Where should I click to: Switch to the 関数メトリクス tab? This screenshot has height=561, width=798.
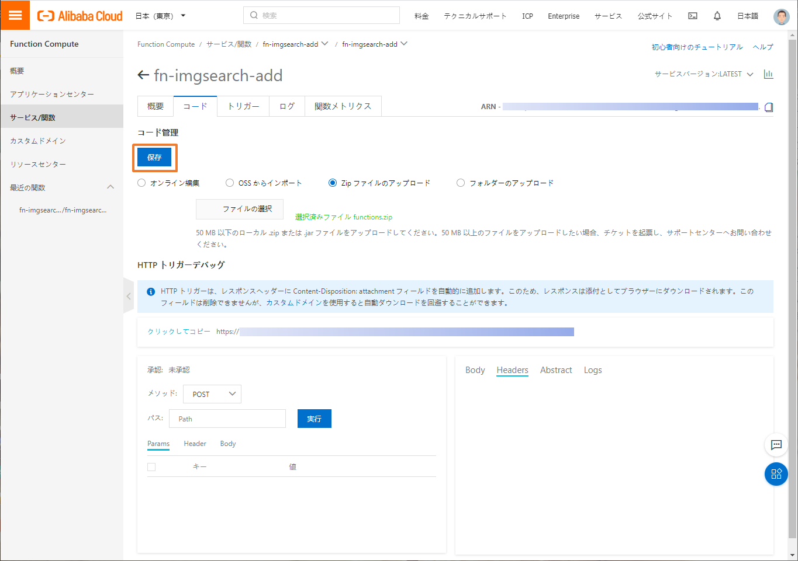click(343, 106)
